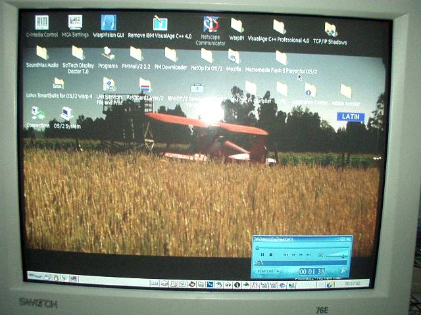Skip to previous track in player
Screen dimensions: 421x315
[286, 255]
